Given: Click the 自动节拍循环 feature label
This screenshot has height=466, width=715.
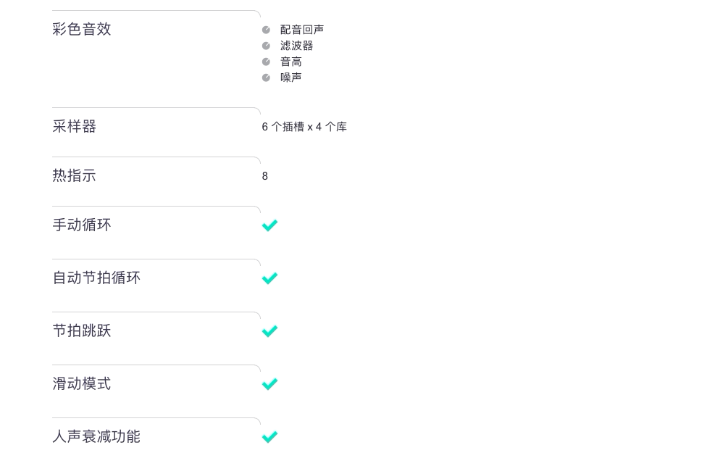Looking at the screenshot, I should click(x=96, y=278).
